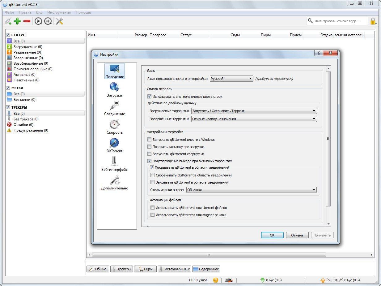Screen dimensions: 381x286
Task: Select the Поведение settings category
Action: click(x=115, y=71)
